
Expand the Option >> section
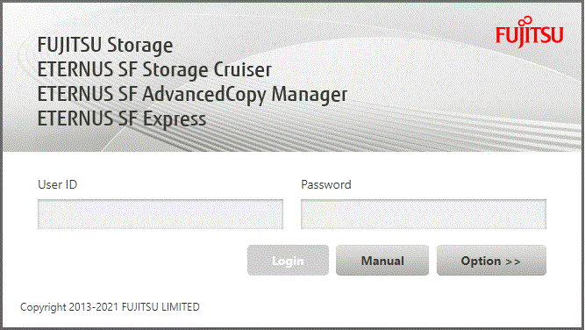click(491, 260)
